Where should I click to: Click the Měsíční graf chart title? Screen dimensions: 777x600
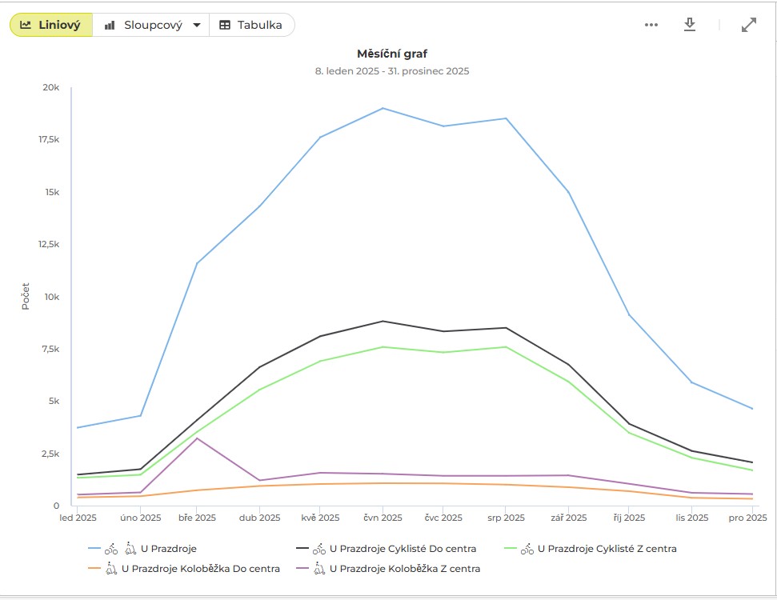pos(392,54)
